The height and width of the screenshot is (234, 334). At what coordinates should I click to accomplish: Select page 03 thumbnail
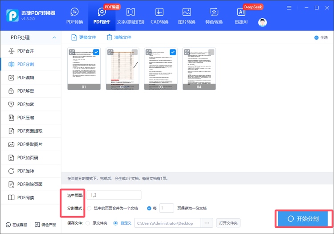click(x=161, y=69)
